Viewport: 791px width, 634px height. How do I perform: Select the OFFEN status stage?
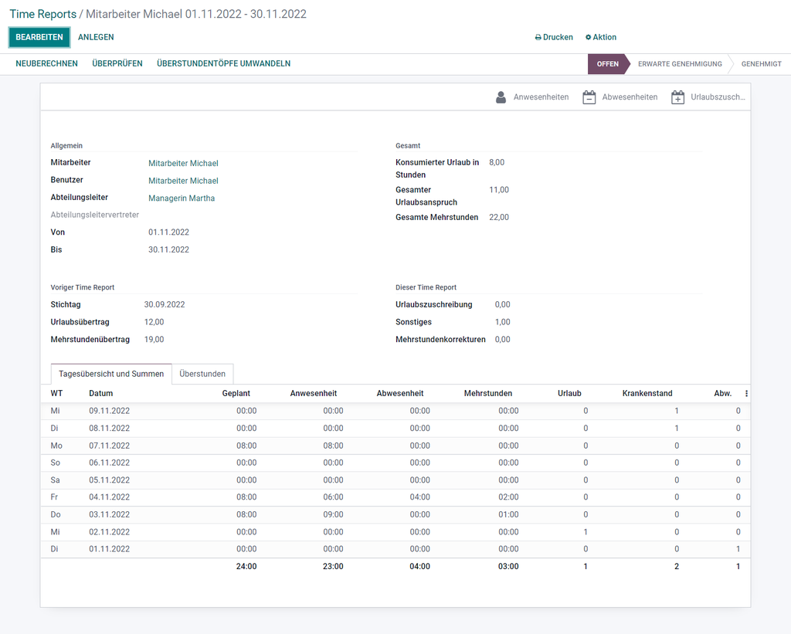pos(607,64)
